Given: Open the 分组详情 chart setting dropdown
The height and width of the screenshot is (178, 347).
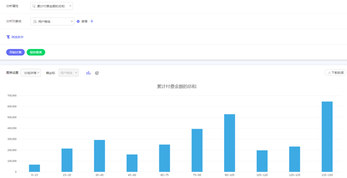Looking at the screenshot, I should point(31,73).
